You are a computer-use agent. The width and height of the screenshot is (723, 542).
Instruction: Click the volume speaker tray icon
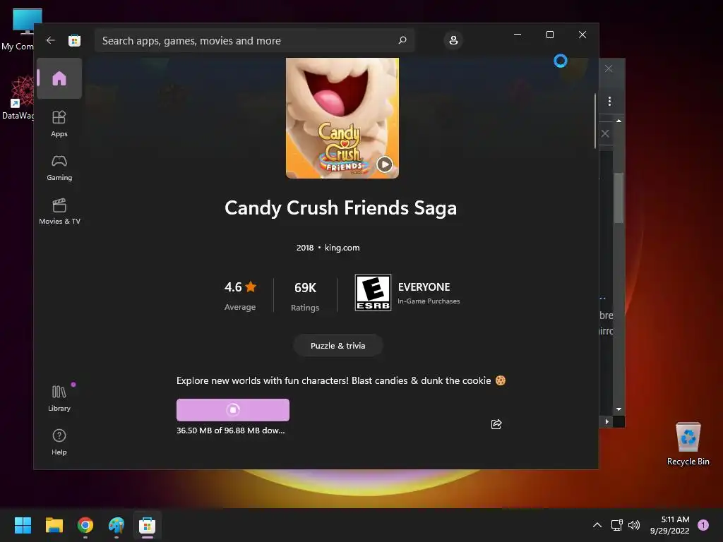(635, 525)
